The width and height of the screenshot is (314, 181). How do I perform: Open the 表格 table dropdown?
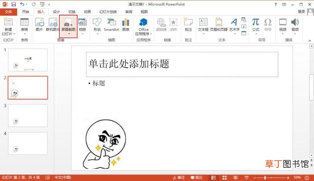(25, 34)
